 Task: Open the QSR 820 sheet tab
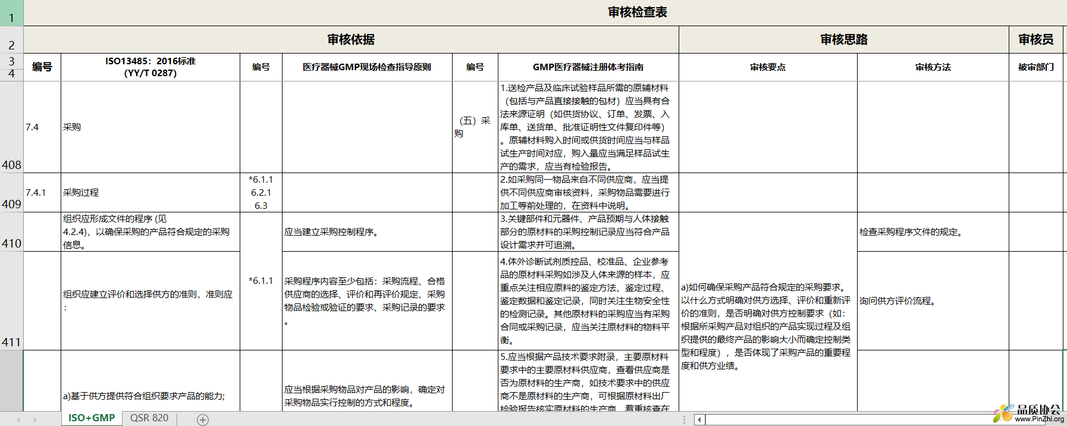149,418
